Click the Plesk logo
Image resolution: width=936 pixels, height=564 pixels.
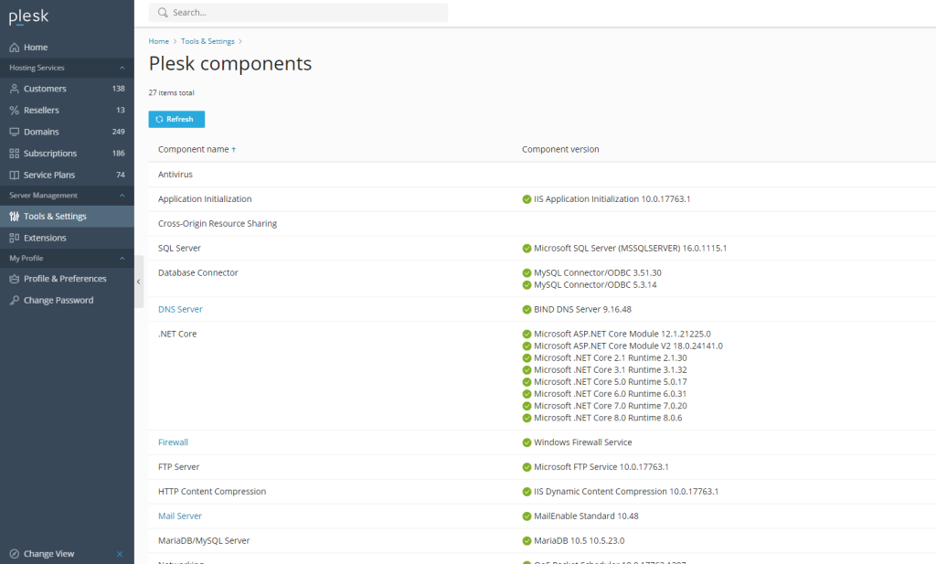(28, 16)
